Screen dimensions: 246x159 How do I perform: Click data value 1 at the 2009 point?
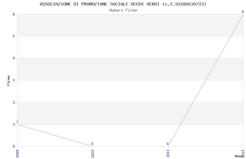[17, 122]
